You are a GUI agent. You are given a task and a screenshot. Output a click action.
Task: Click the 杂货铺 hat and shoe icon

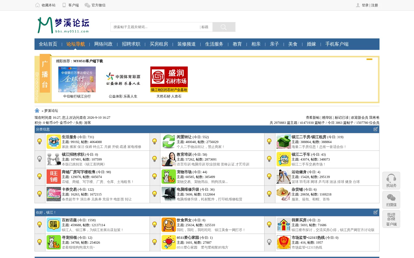[x=283, y=194]
